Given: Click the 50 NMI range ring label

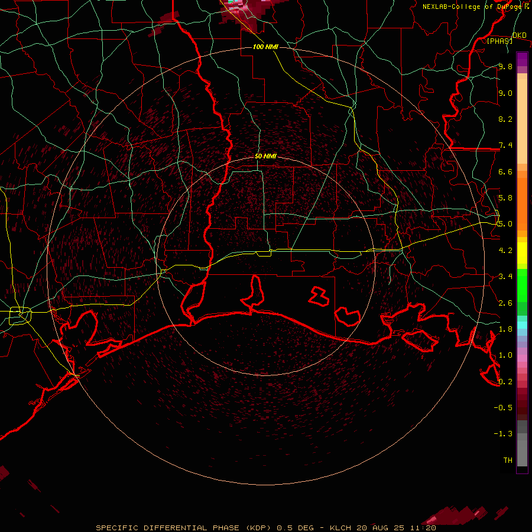Looking at the screenshot, I should coord(265,157).
